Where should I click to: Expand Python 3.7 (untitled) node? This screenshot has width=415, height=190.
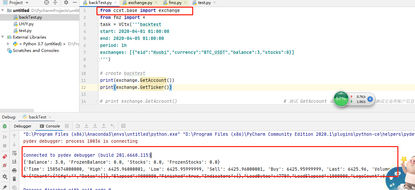(x=8, y=44)
